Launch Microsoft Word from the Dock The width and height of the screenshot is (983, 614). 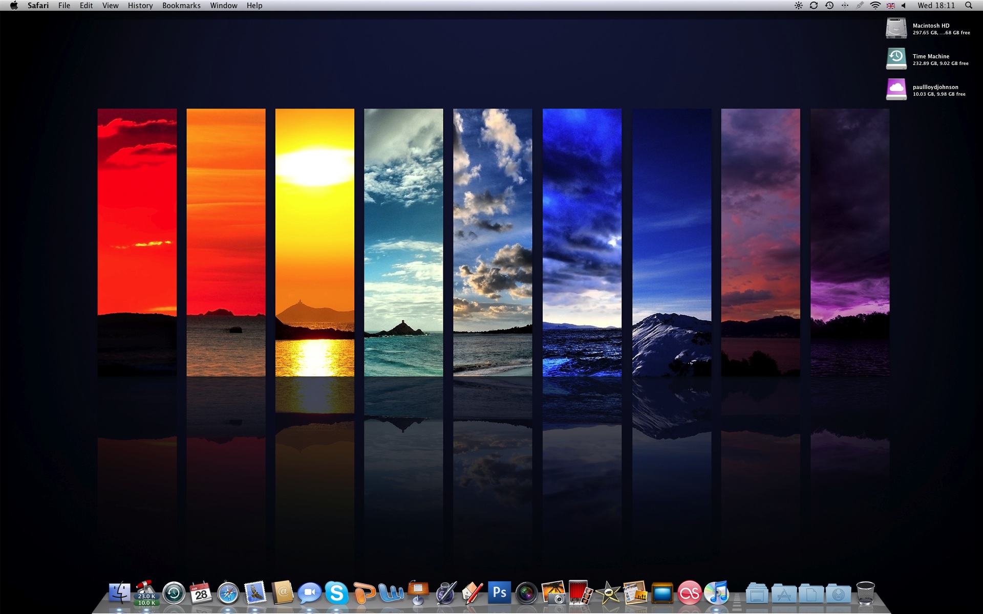[x=391, y=593]
